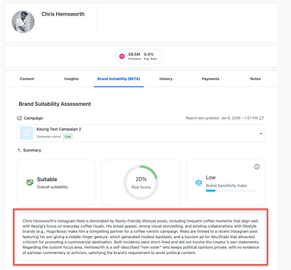Refresh the brand suitability report
The height and width of the screenshot is (270, 291).
[x=261, y=118]
